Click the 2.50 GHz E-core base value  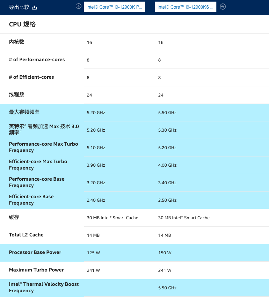click(x=167, y=200)
